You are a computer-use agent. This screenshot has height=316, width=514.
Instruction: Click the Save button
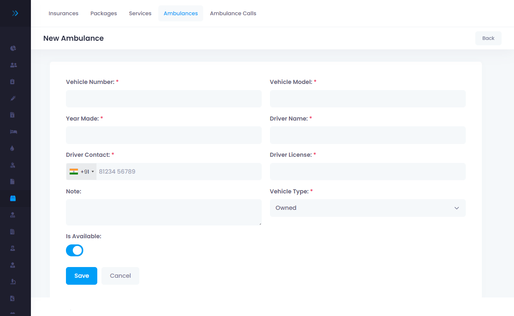81,276
